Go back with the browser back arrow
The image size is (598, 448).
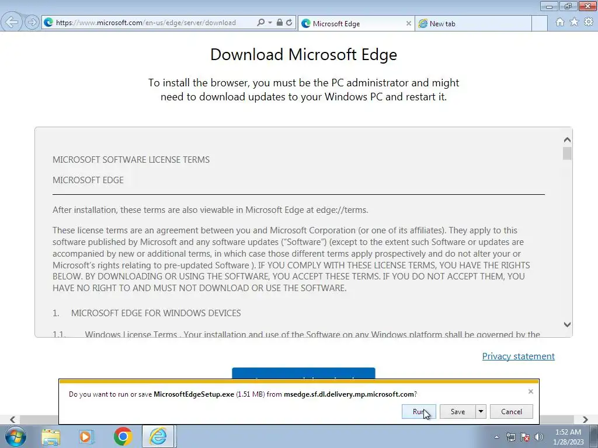[x=12, y=22]
